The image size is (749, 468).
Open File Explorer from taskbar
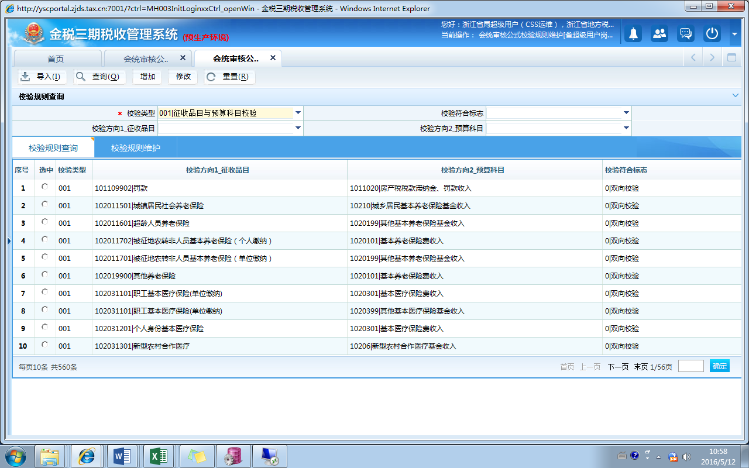50,456
